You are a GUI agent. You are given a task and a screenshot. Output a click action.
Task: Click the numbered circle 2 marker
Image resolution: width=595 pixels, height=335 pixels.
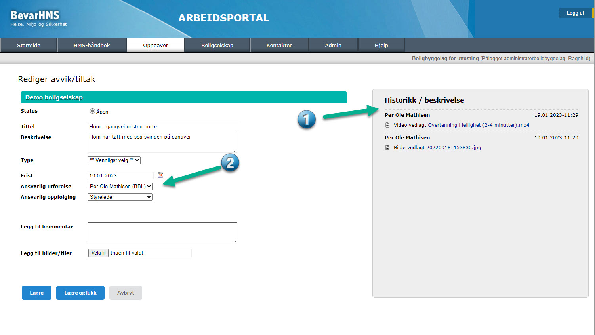point(230,163)
